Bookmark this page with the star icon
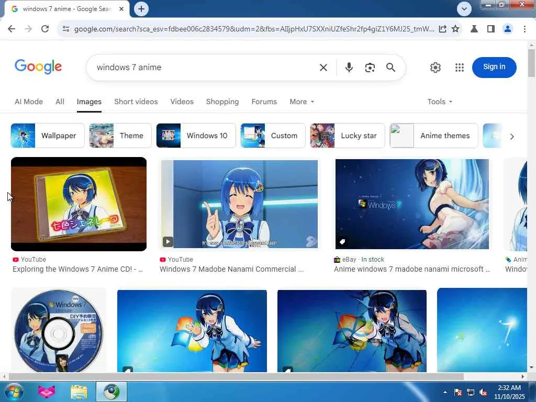 [x=455, y=29]
